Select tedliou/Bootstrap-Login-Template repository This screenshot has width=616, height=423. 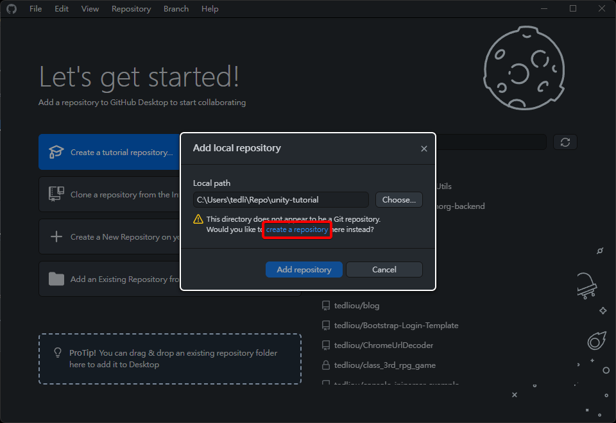click(396, 326)
